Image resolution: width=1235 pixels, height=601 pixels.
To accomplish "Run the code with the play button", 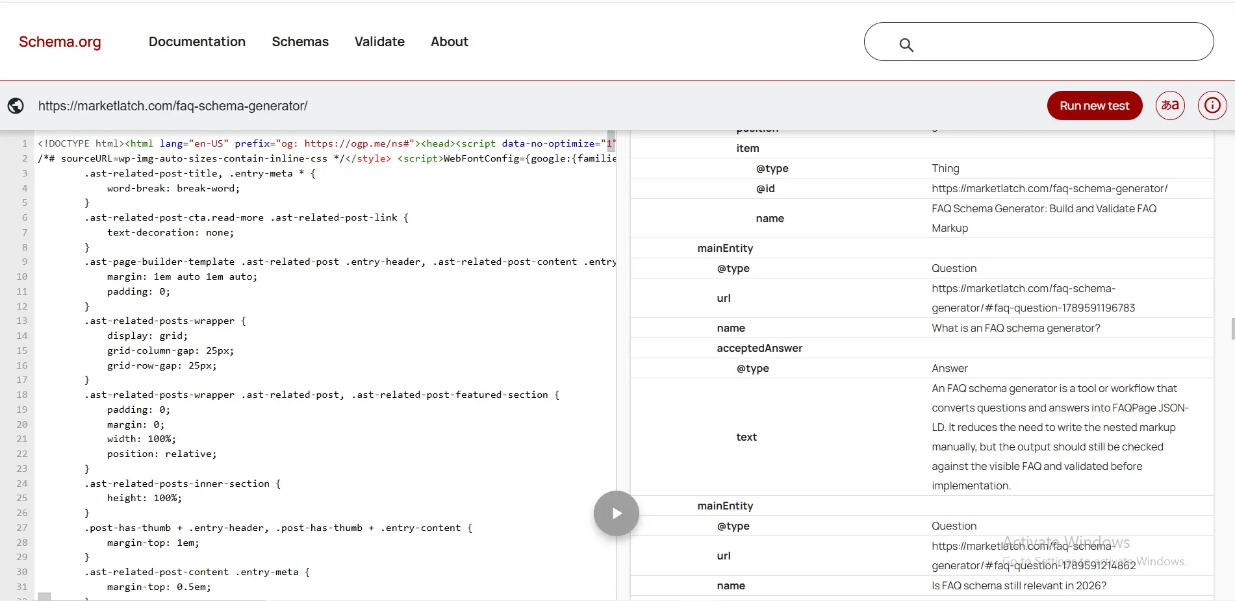I will click(617, 513).
